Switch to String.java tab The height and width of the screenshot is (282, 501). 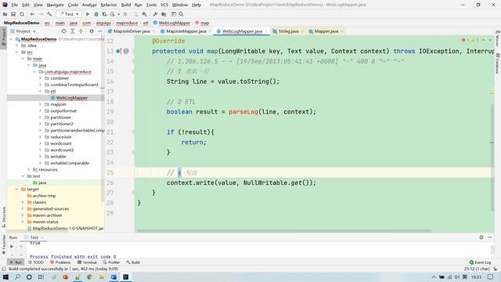pyautogui.click(x=288, y=31)
